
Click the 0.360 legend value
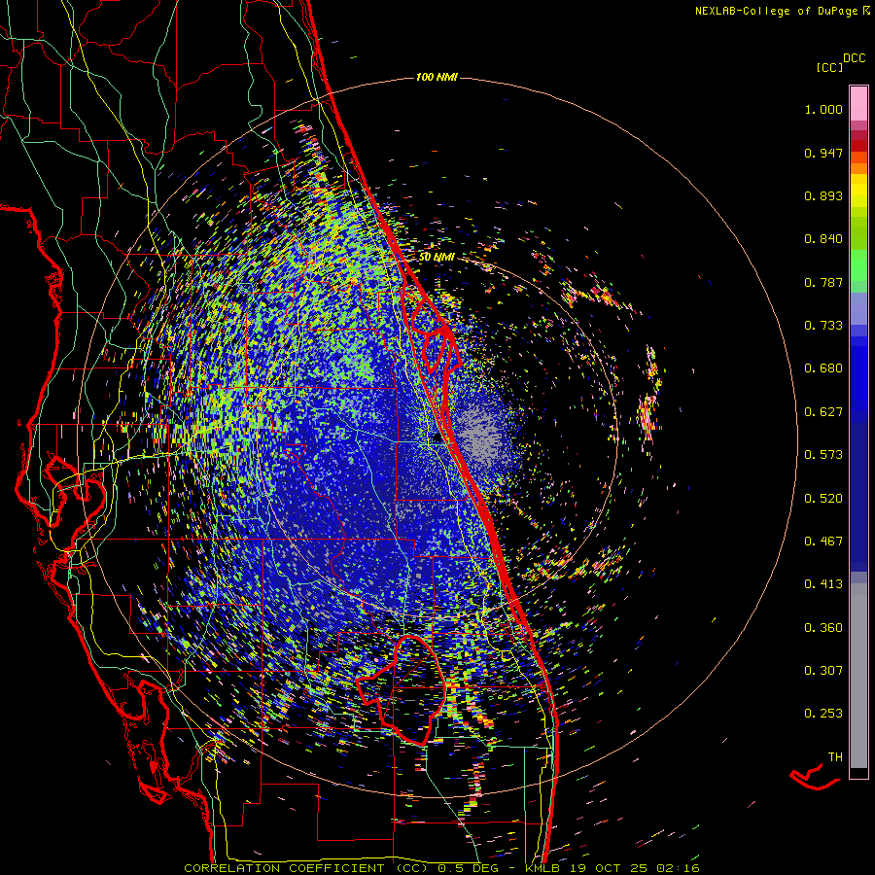[823, 628]
